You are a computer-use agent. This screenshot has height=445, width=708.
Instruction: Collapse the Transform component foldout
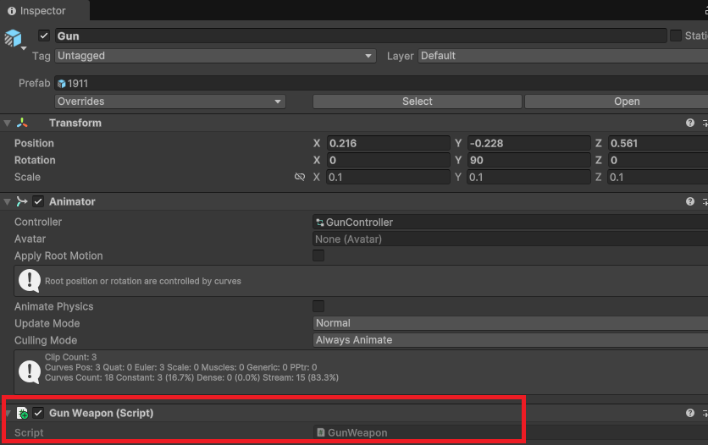pos(8,123)
